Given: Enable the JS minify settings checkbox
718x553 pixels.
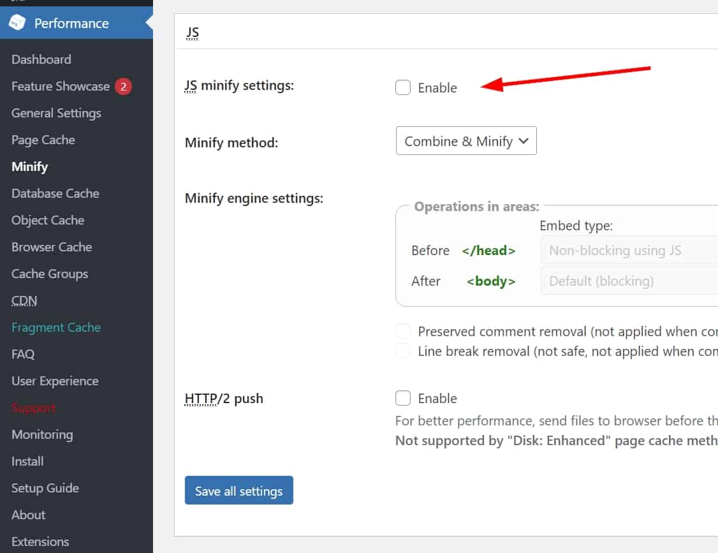Looking at the screenshot, I should coord(403,87).
